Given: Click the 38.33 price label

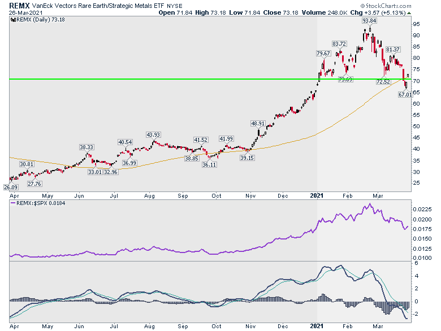Looking at the screenshot, I should pyautogui.click(x=87, y=147).
